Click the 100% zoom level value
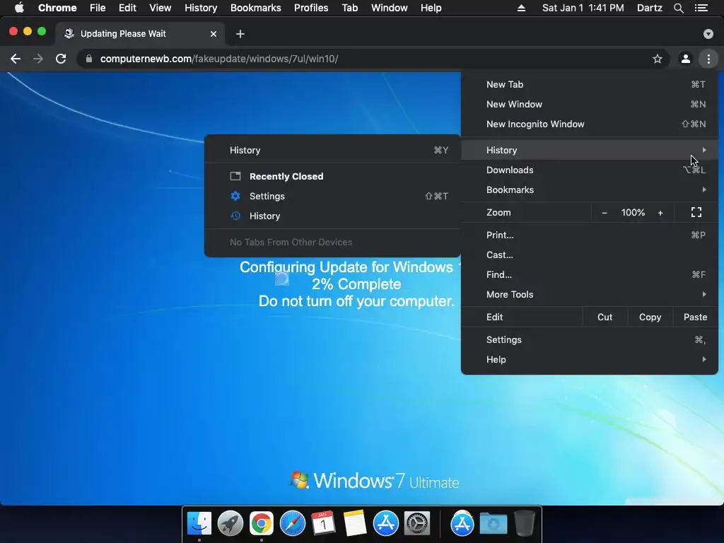This screenshot has width=724, height=543. tap(633, 212)
